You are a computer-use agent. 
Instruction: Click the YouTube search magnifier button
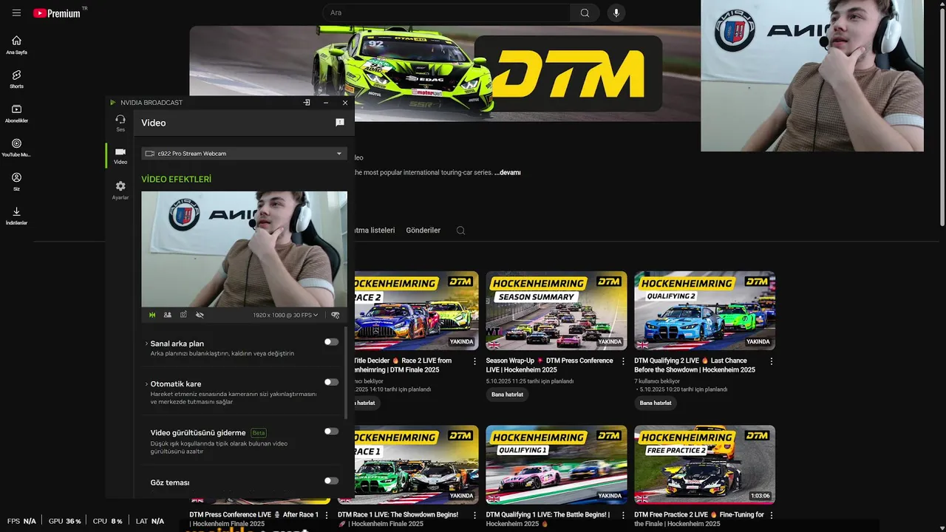[585, 13]
